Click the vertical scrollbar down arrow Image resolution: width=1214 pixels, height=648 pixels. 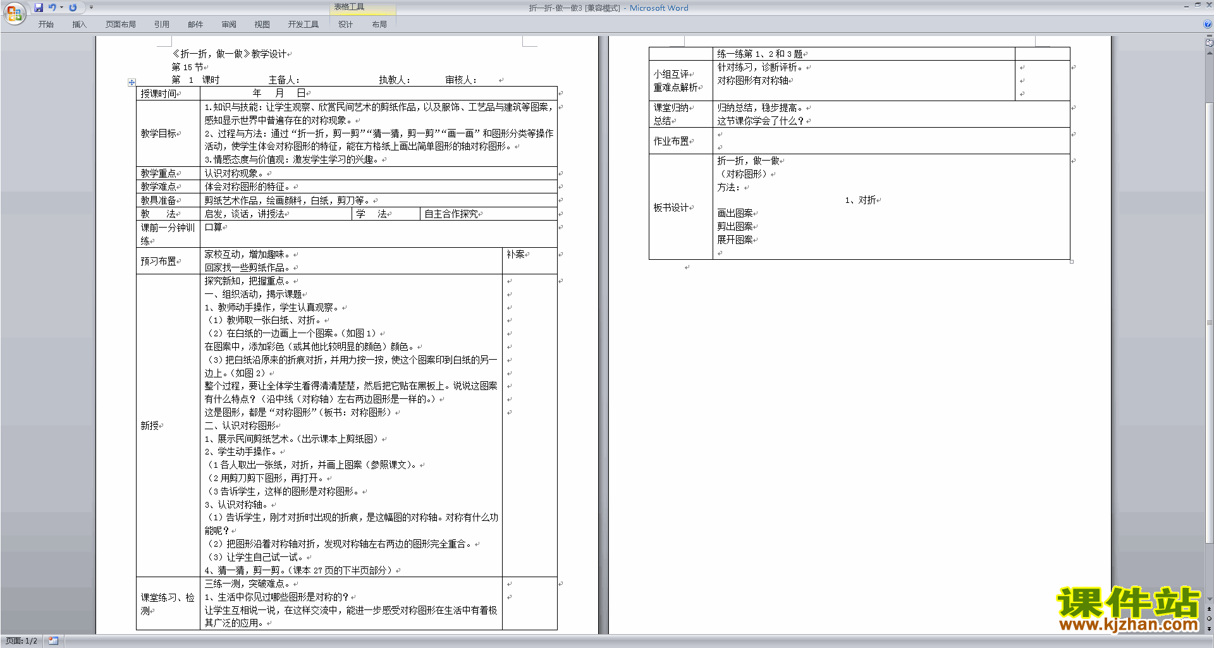coord(1209,599)
